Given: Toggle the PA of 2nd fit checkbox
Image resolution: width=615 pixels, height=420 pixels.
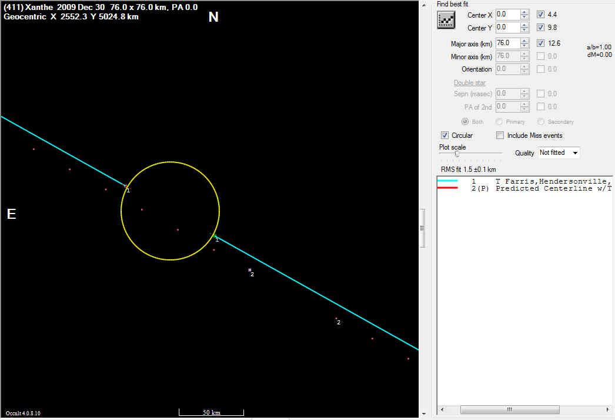Looking at the screenshot, I should 540,107.
